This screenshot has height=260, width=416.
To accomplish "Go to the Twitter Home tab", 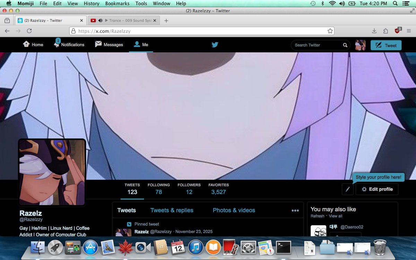I will 33,44.
